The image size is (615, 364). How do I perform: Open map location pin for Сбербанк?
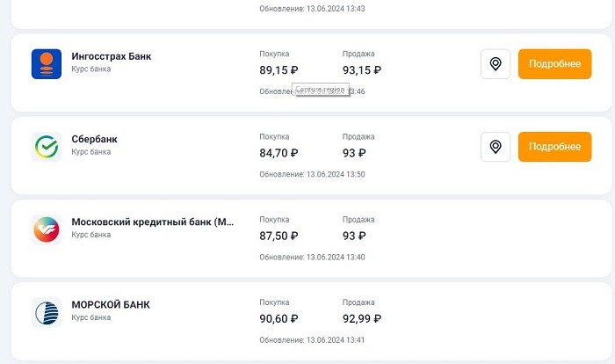pyautogui.click(x=496, y=147)
